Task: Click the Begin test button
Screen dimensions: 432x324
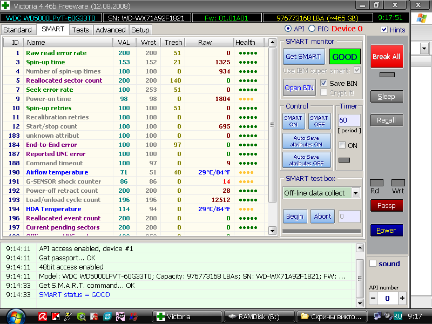Action: tap(294, 217)
